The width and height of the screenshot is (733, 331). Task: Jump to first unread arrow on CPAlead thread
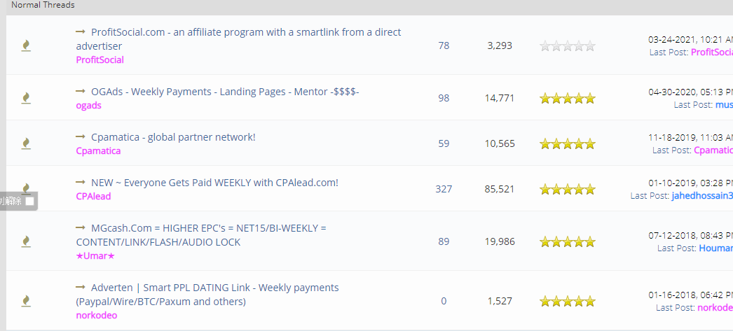coord(81,182)
